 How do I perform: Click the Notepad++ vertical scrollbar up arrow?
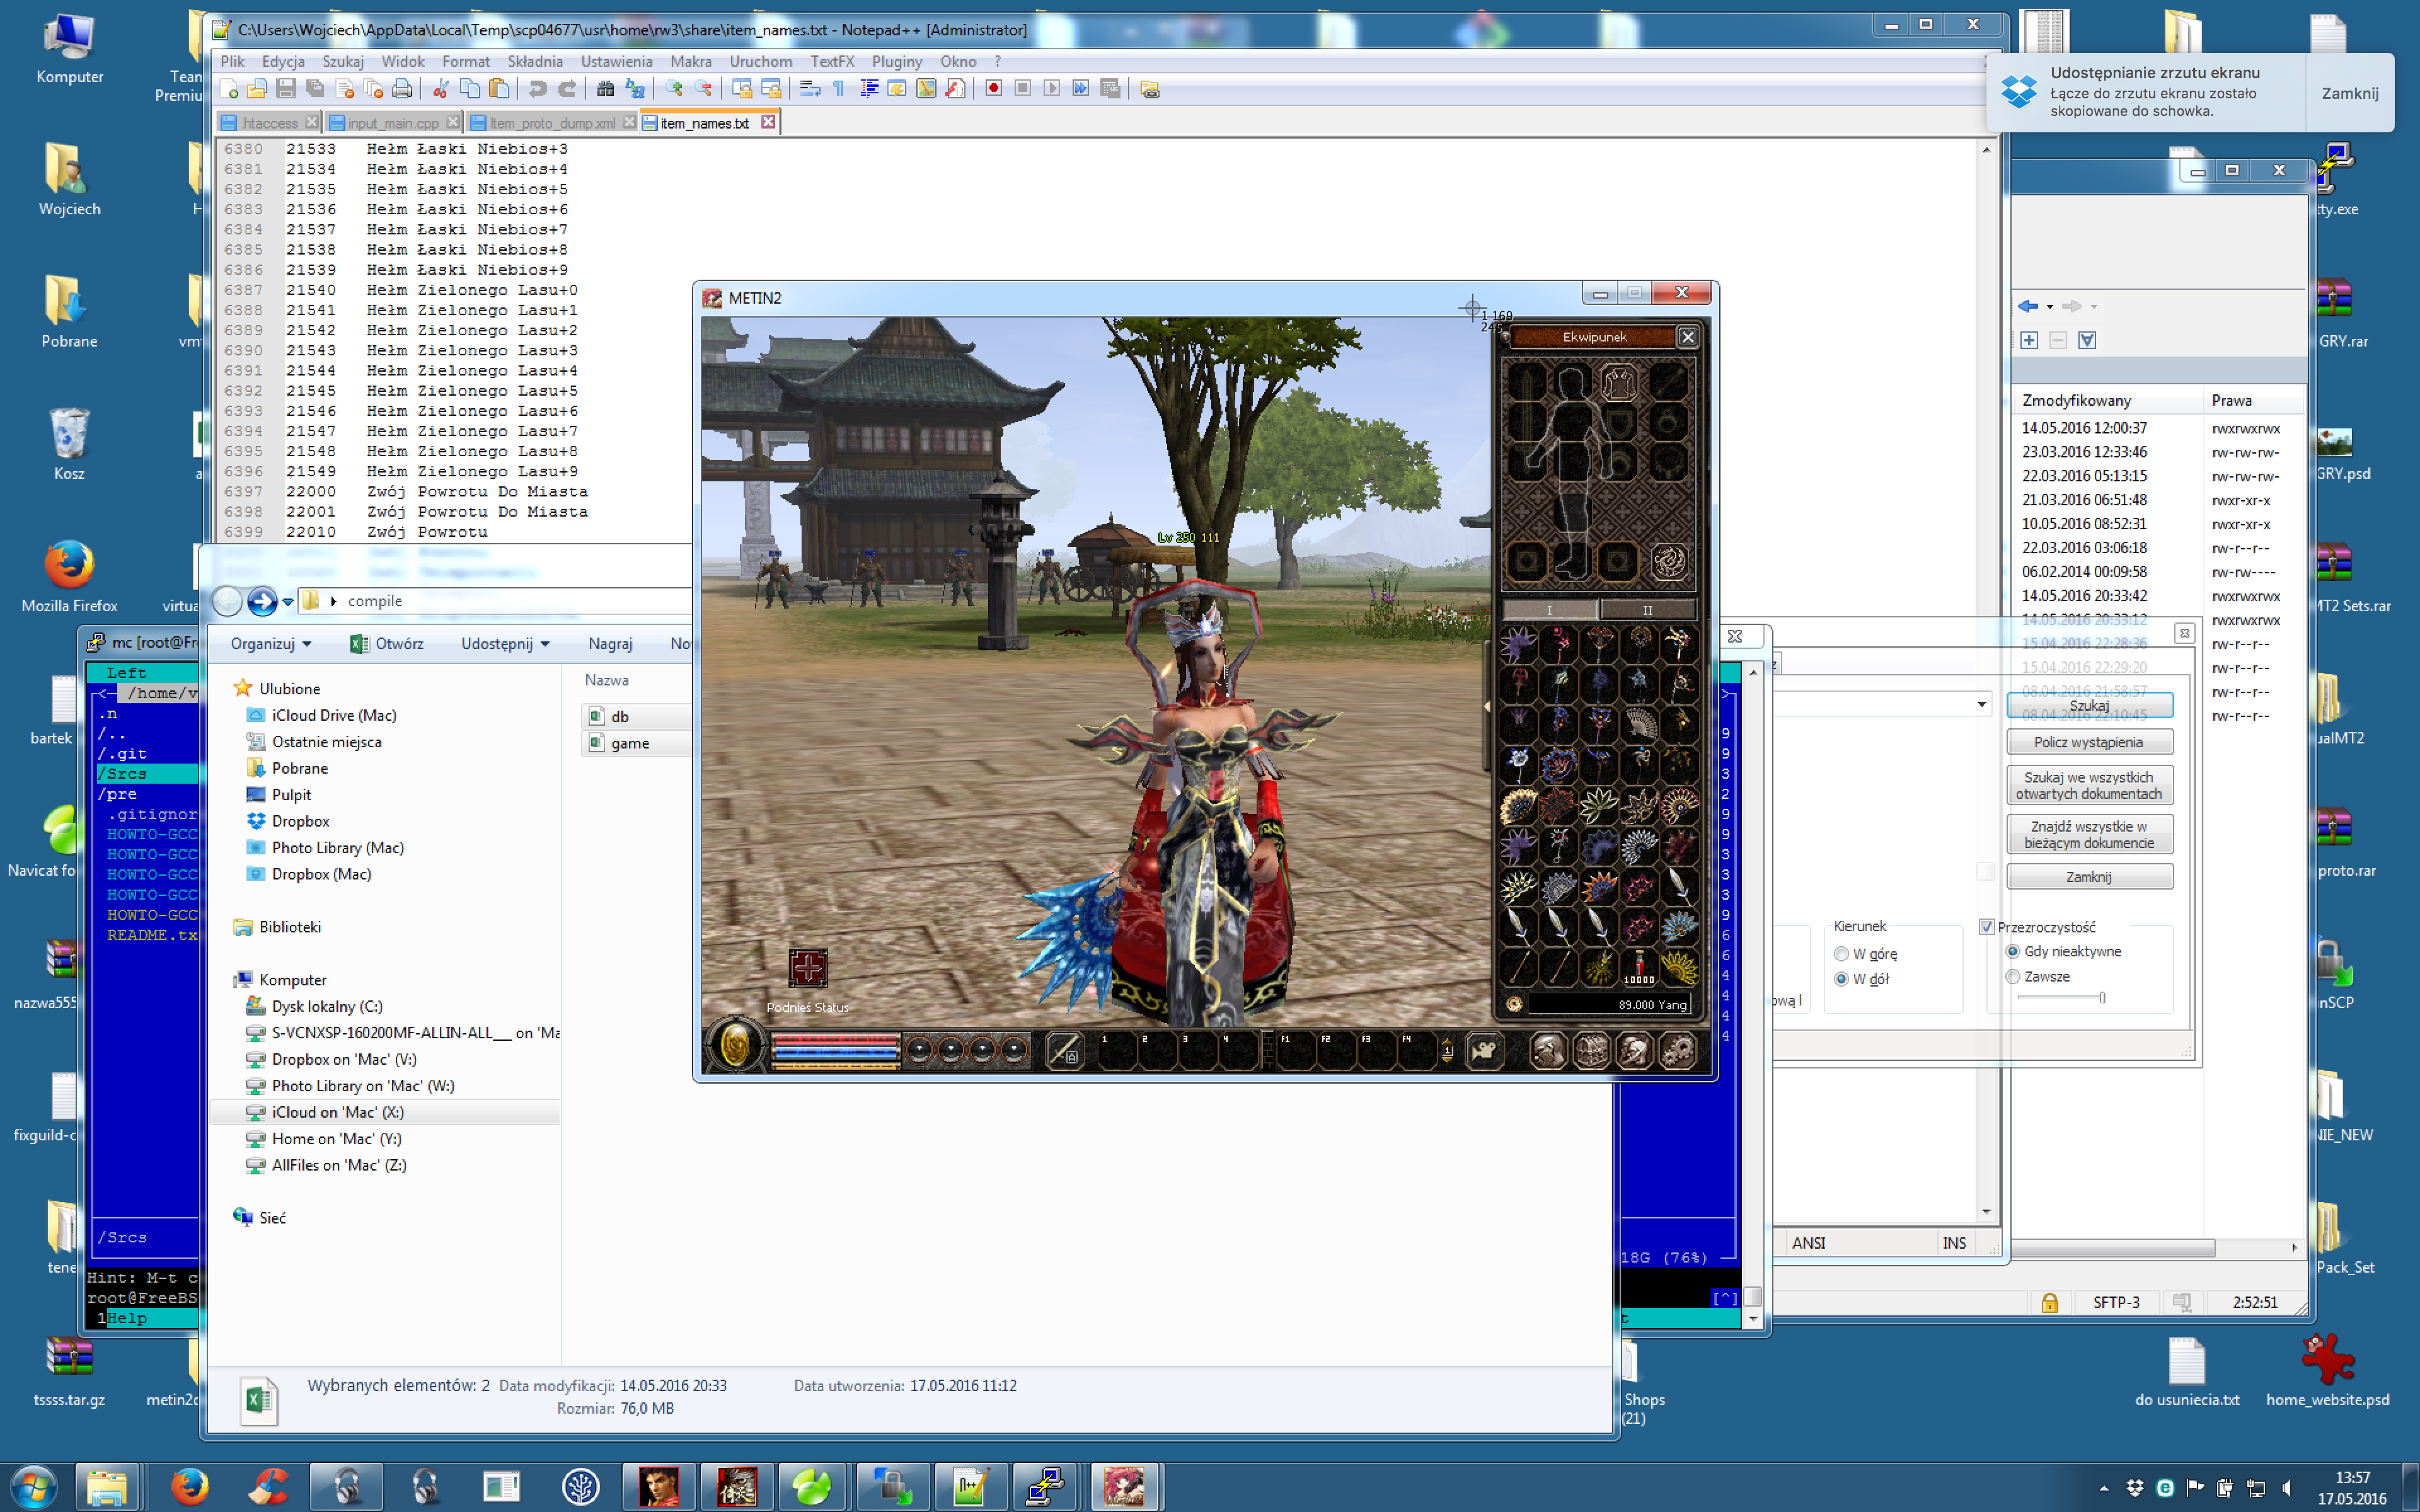click(1986, 149)
